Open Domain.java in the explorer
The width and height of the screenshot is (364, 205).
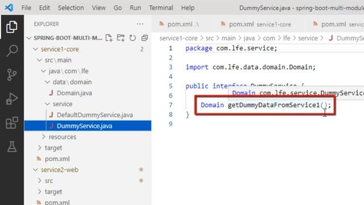coord(75,93)
